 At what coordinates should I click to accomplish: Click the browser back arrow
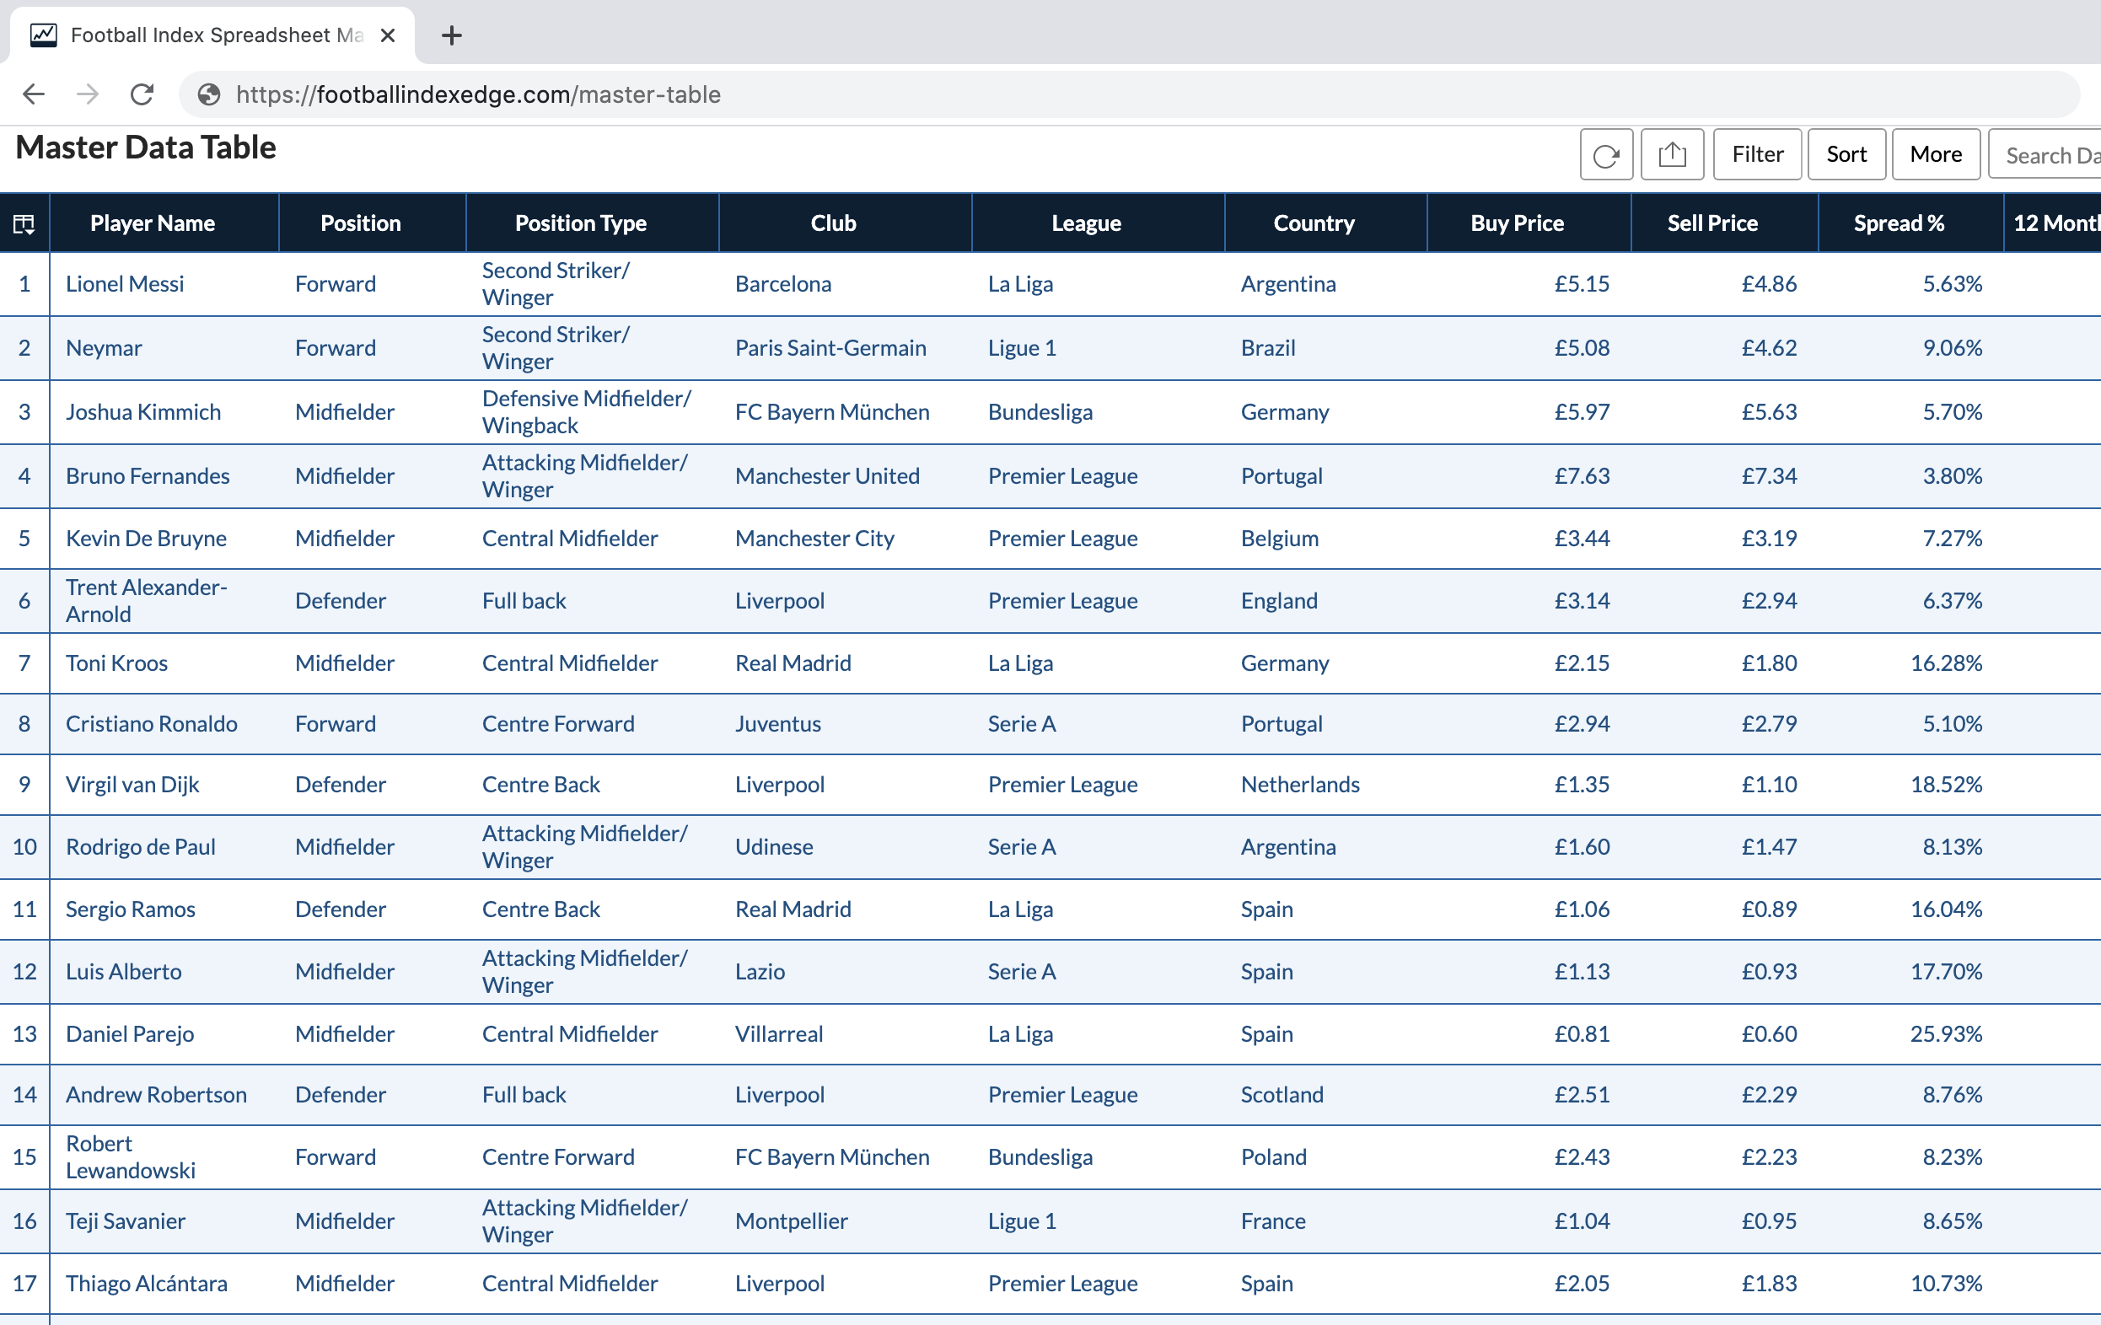33,94
